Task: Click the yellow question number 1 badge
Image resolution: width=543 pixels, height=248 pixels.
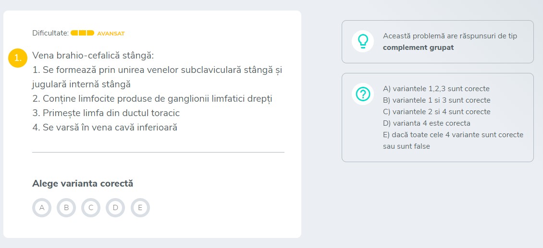Action: click(x=18, y=59)
